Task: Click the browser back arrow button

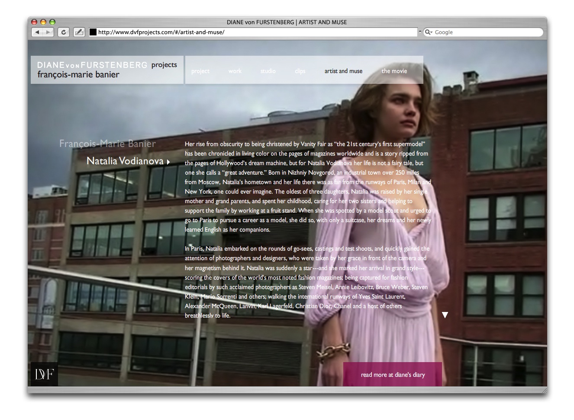Action: pyautogui.click(x=37, y=32)
